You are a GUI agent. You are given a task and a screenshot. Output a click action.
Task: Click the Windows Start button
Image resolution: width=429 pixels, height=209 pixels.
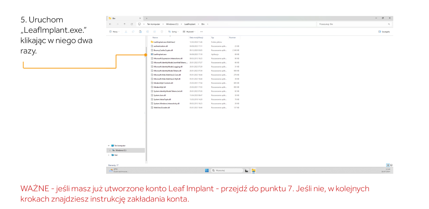tap(207, 170)
